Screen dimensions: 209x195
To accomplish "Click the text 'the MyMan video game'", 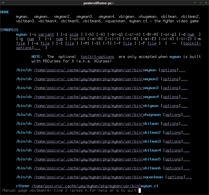I will [x=176, y=21].
